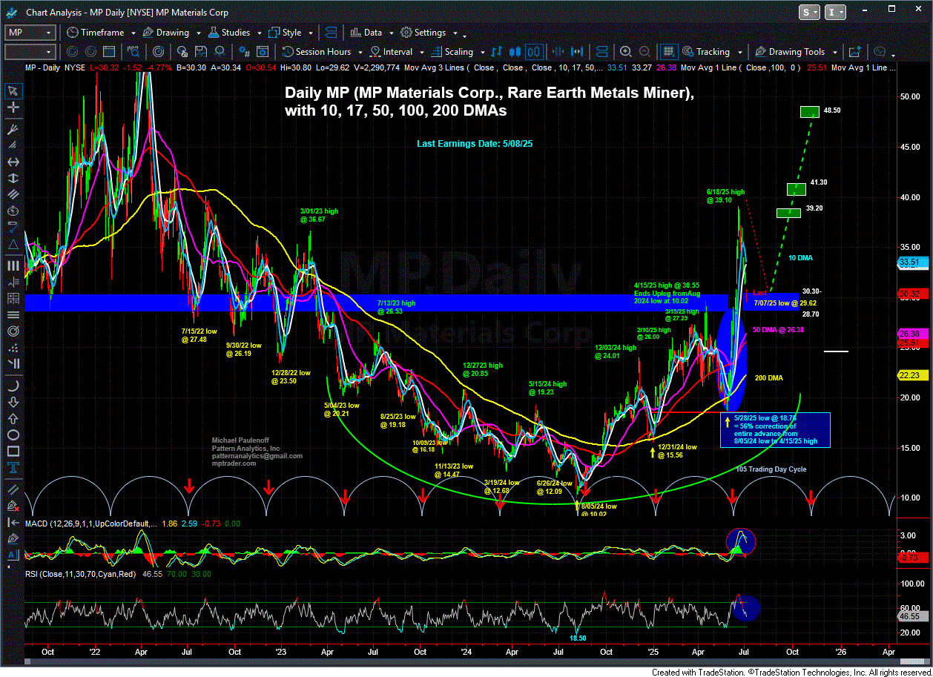The height and width of the screenshot is (677, 933).
Task: Click the '105 Trading Day Cycle' label
Action: 771,469
